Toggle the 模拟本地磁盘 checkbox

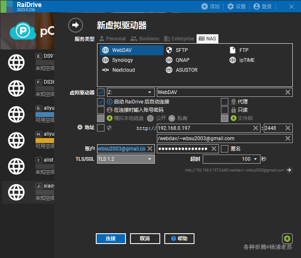coord(101,118)
